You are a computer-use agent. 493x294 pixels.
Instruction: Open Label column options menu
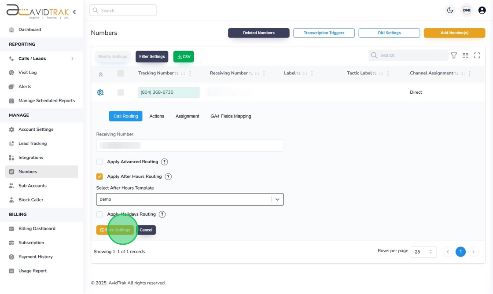[x=312, y=73]
